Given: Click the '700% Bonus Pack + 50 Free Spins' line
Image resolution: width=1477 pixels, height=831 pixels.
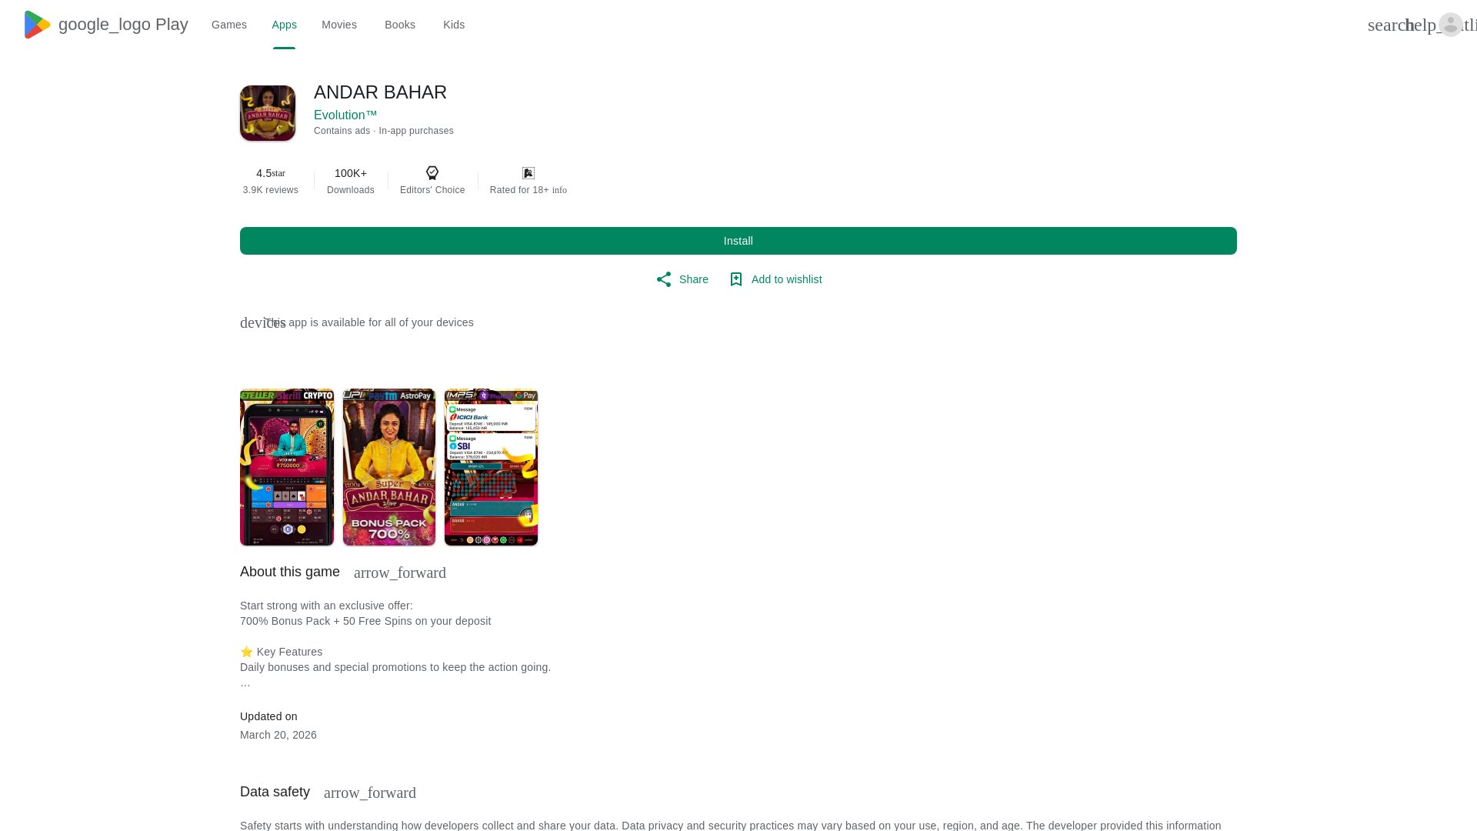Looking at the screenshot, I should pyautogui.click(x=365, y=621).
